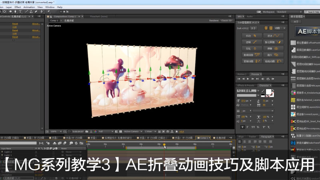The image size is (320, 180).
Task: Select the Eraser tool
Action: coord(36,12)
